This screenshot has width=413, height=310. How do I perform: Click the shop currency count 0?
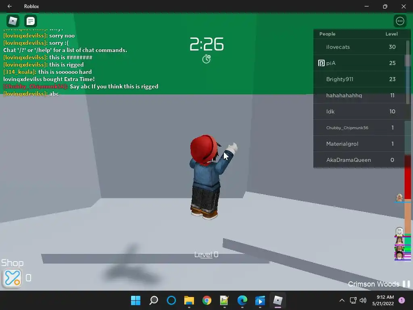29,278
